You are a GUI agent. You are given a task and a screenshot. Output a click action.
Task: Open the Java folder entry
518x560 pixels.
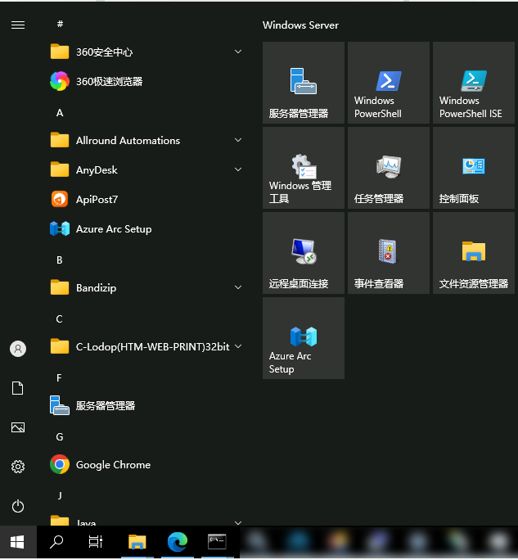tap(146, 520)
